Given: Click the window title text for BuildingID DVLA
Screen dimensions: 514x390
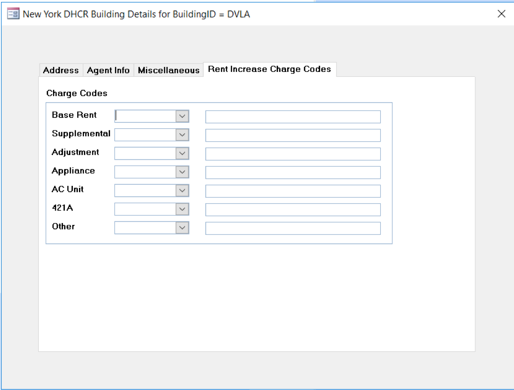Looking at the screenshot, I should click(x=136, y=14).
